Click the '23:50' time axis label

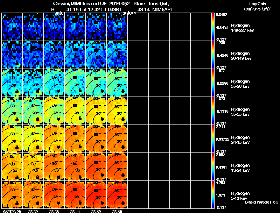tap(96, 212)
